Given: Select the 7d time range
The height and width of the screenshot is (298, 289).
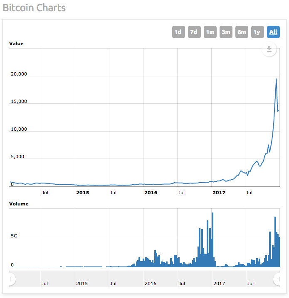Looking at the screenshot, I should point(194,32).
